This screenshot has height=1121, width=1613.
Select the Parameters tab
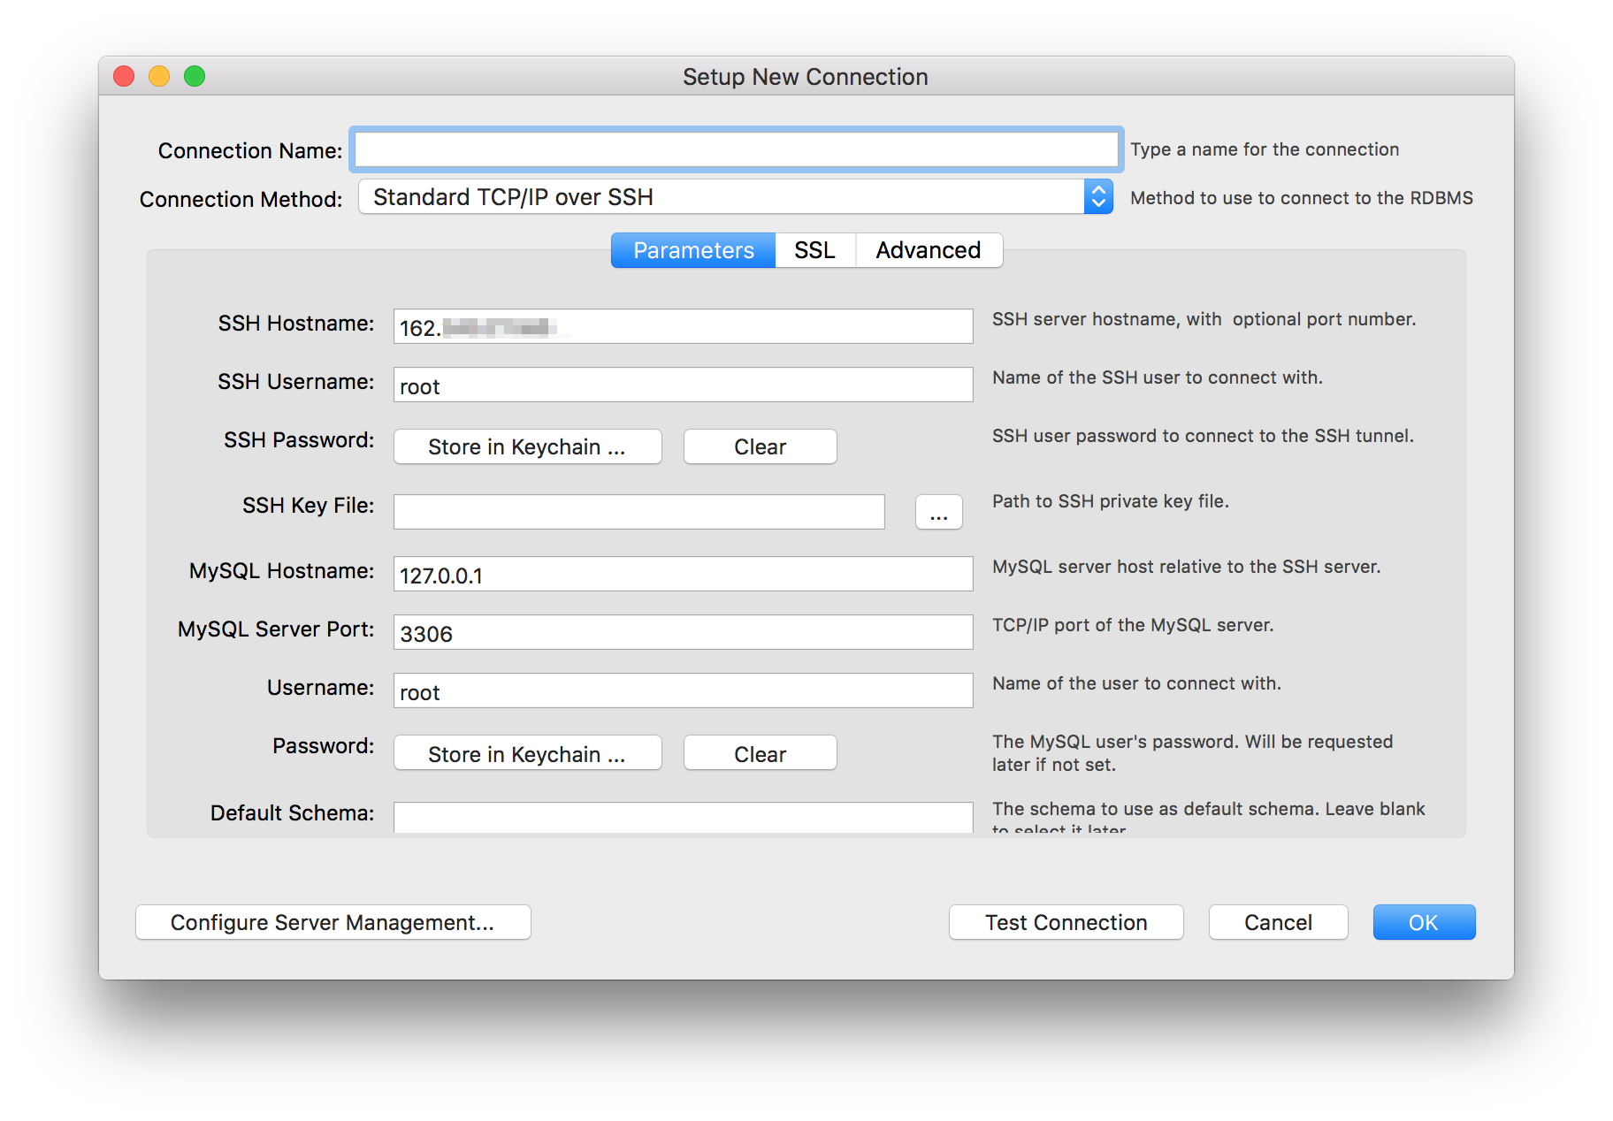692,250
